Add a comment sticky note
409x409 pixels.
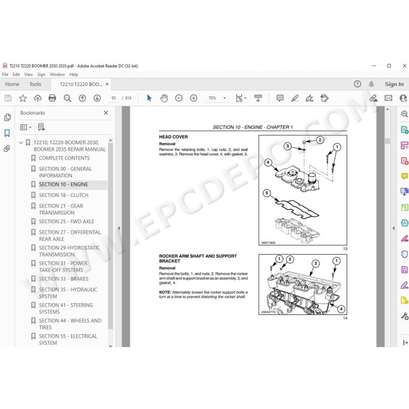(x=280, y=98)
